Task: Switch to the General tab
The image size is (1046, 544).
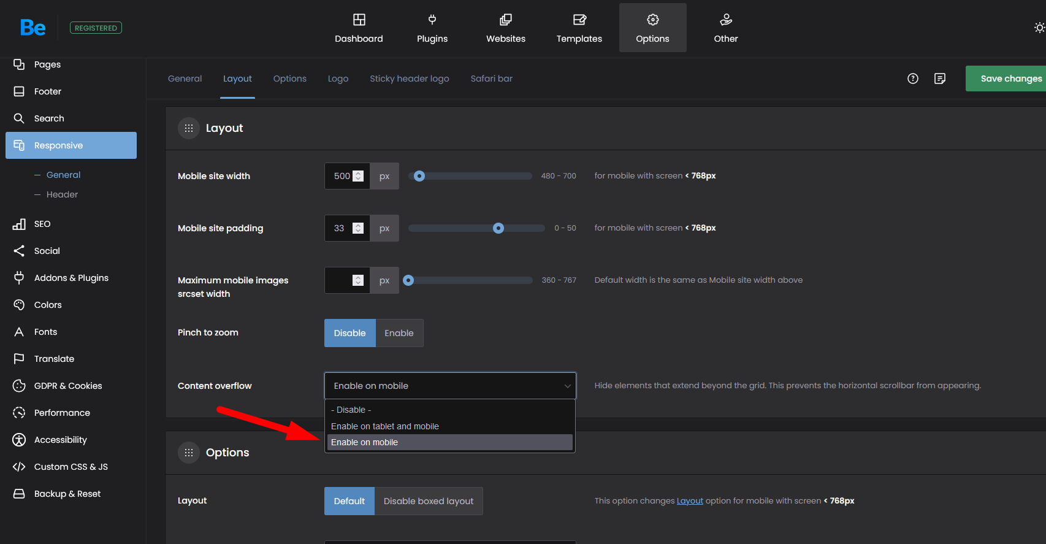Action: [185, 79]
